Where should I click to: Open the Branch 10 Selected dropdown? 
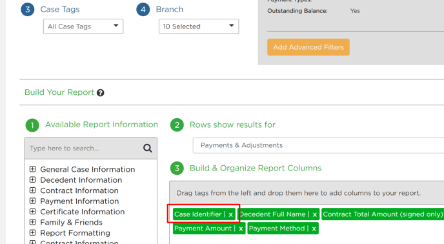tap(199, 26)
